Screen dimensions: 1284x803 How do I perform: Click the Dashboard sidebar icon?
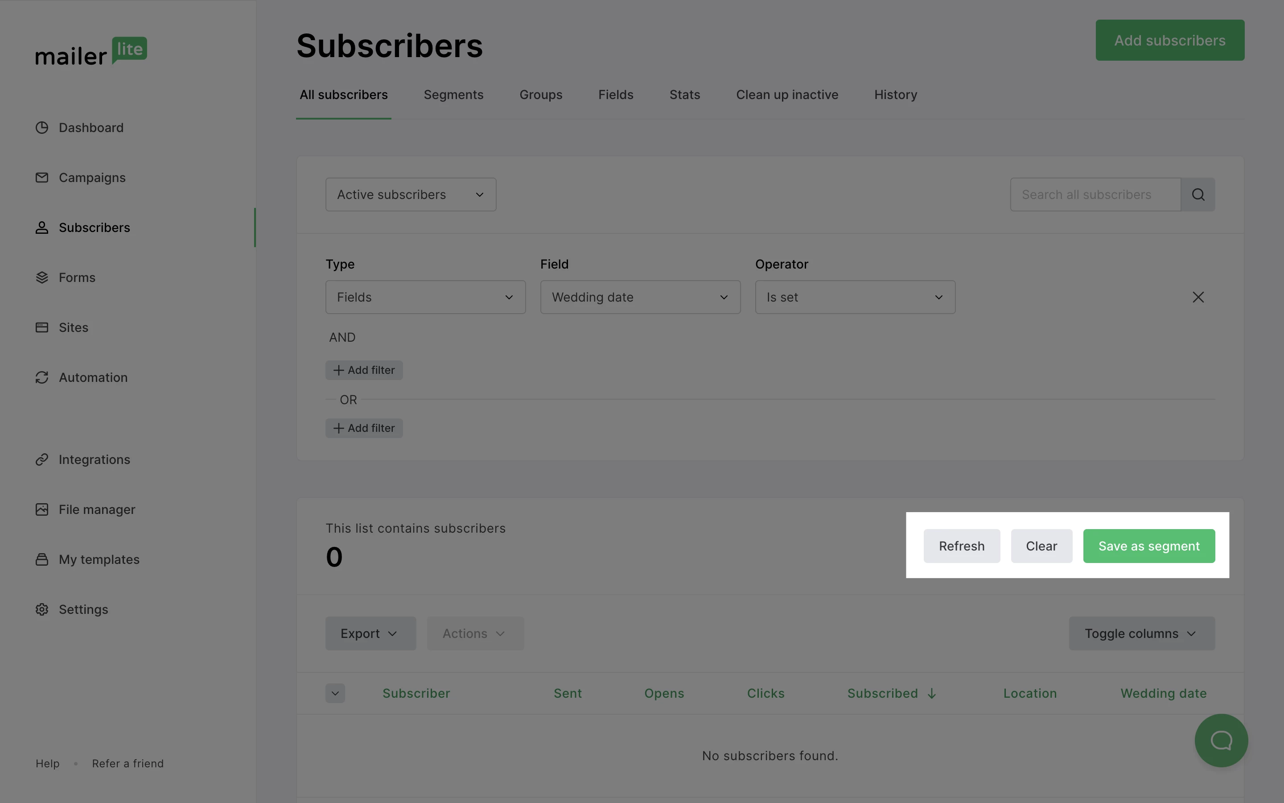(42, 128)
